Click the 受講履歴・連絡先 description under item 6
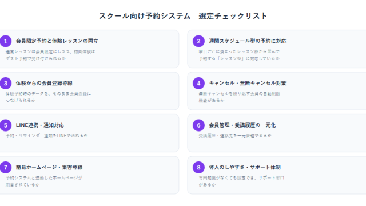366x206 pixels. (235, 136)
